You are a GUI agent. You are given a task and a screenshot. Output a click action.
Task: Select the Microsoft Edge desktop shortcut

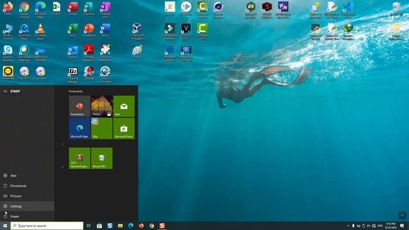(x=40, y=10)
